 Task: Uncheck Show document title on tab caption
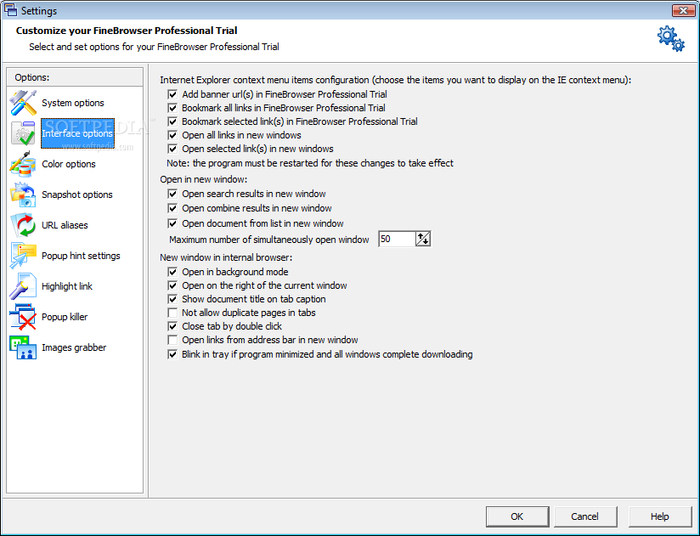coord(172,300)
